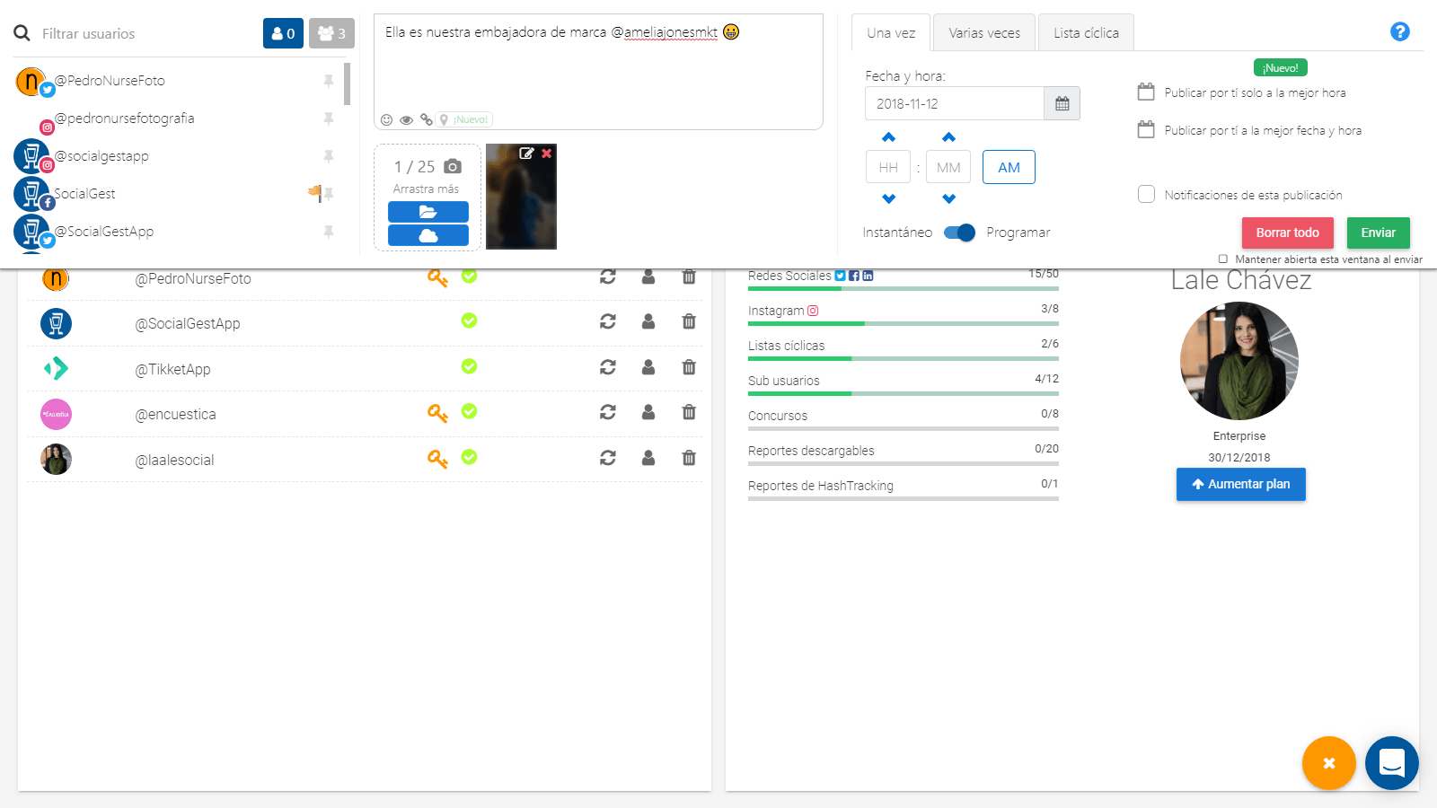The image size is (1437, 808).
Task: Click the MM minutes input field
Action: (x=948, y=167)
